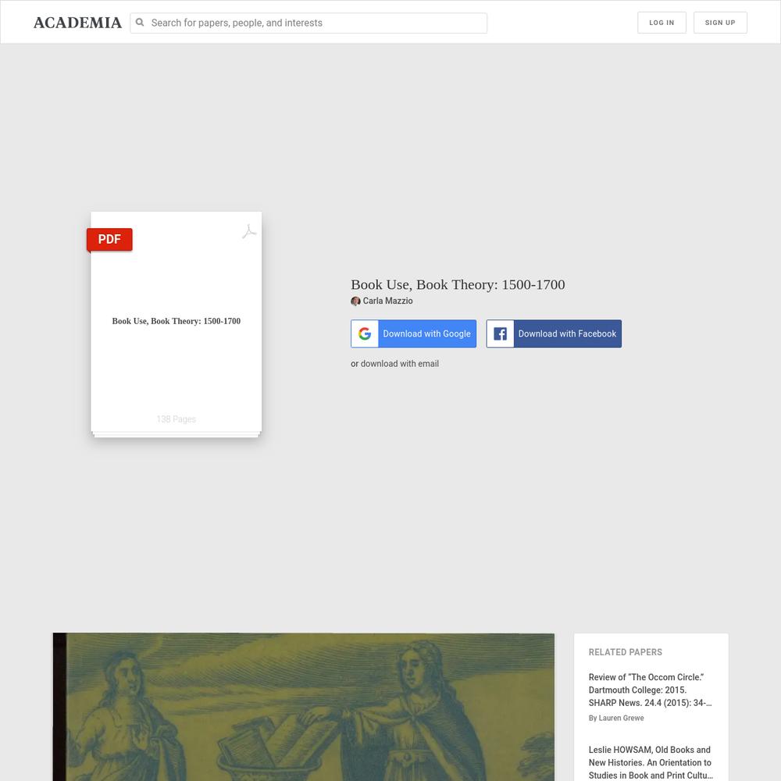Click the Google G logo

pyautogui.click(x=365, y=333)
